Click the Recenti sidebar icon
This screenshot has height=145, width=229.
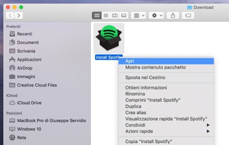click(x=12, y=34)
